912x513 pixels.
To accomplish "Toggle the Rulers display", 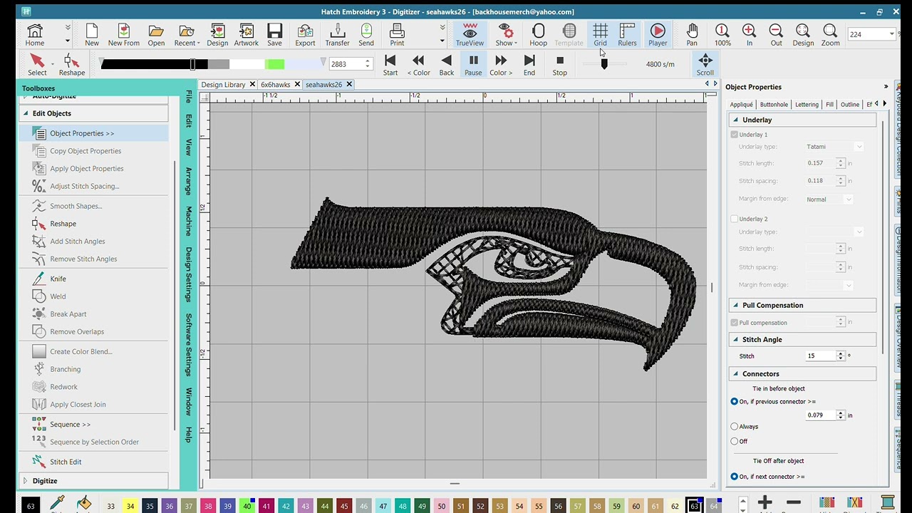I will [627, 34].
